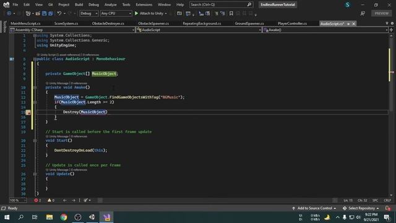Click the CRLF line ending indicator
Viewport: 396px width, 223px height.
tap(387, 200)
